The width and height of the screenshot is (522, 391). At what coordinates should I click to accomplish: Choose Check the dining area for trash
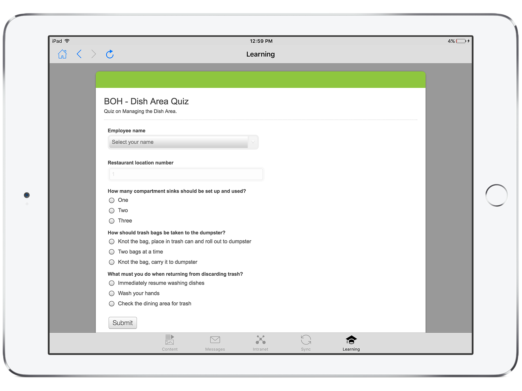pyautogui.click(x=112, y=304)
